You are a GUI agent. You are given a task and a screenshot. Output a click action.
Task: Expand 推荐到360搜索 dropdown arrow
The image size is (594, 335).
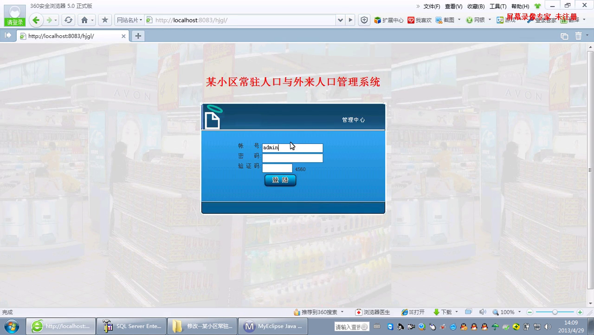pyautogui.click(x=342, y=312)
